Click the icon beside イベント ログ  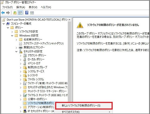pos(25,63)
